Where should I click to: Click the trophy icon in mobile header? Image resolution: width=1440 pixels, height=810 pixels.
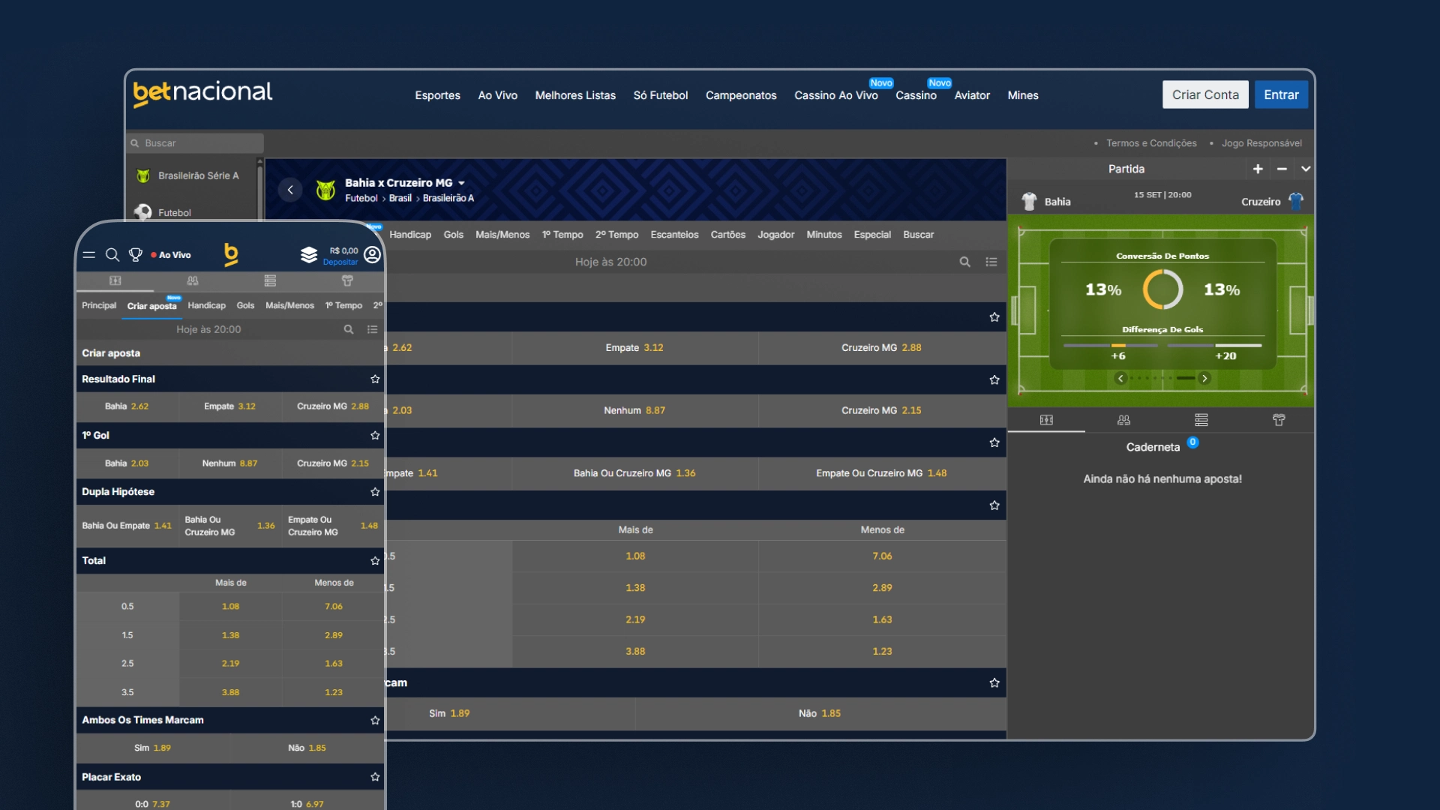135,255
